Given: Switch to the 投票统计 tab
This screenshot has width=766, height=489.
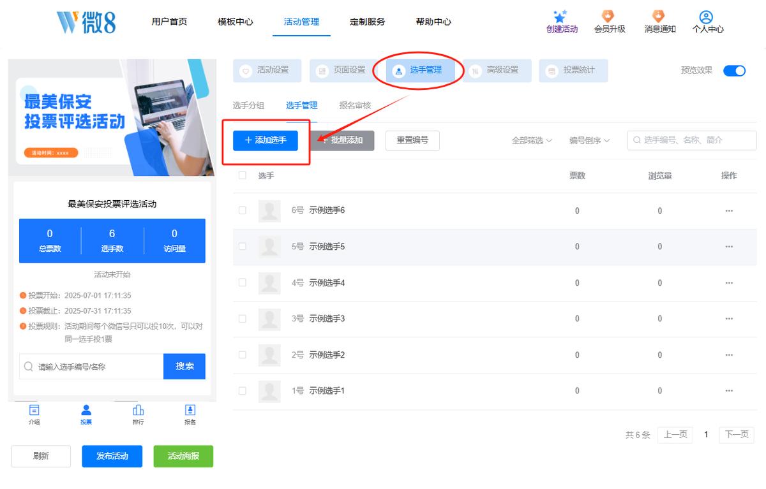Looking at the screenshot, I should click(573, 71).
